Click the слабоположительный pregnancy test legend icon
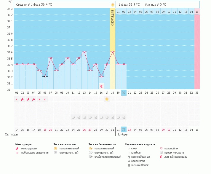The width and height of the screenshot is (211, 174). pyautogui.click(x=90, y=157)
